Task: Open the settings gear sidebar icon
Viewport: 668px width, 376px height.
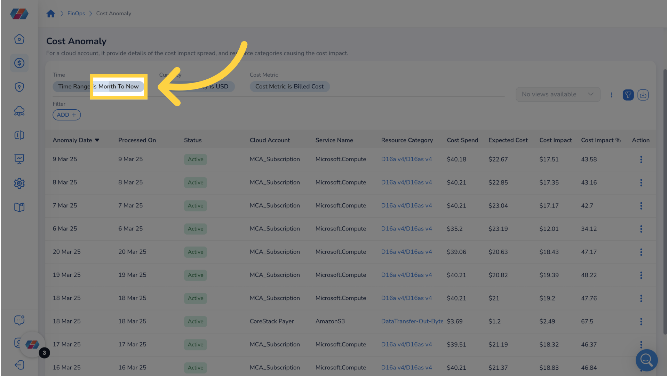Action: pos(19,183)
